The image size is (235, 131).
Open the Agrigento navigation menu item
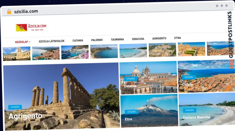(159, 38)
